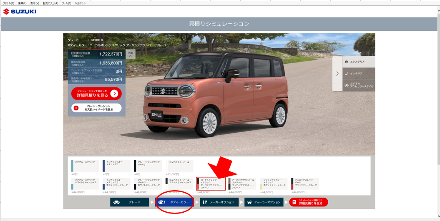Switch view to インテリア
This screenshot has height=221, width=440.
[359, 73]
